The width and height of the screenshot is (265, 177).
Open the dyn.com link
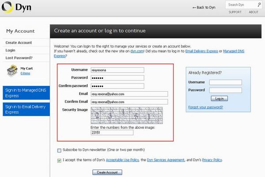137,51
